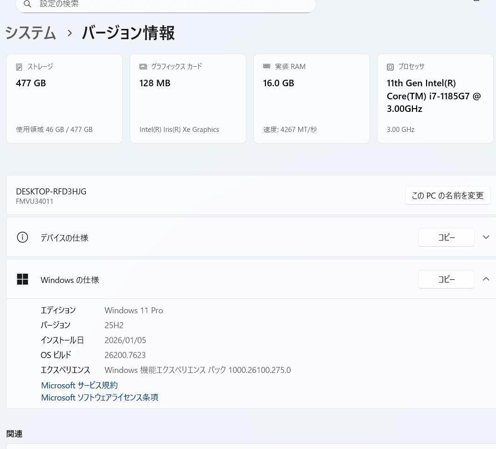The image size is (496, 449).
Task: Expand the デバイスの仕様 section
Action: [486, 237]
